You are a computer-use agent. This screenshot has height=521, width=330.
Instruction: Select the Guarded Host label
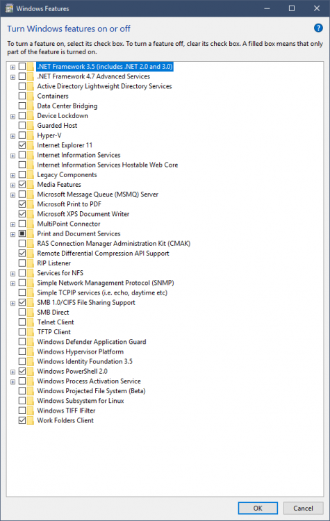coord(57,126)
